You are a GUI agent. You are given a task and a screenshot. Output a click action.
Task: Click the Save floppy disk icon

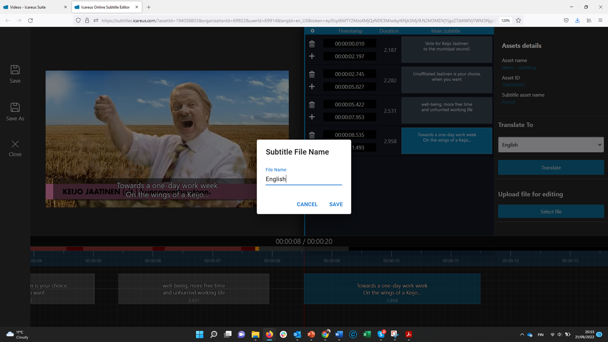[x=15, y=70]
